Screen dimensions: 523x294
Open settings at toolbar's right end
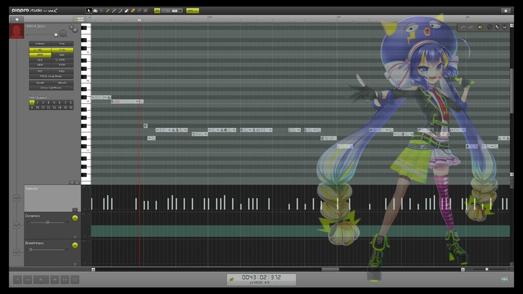coord(506,11)
